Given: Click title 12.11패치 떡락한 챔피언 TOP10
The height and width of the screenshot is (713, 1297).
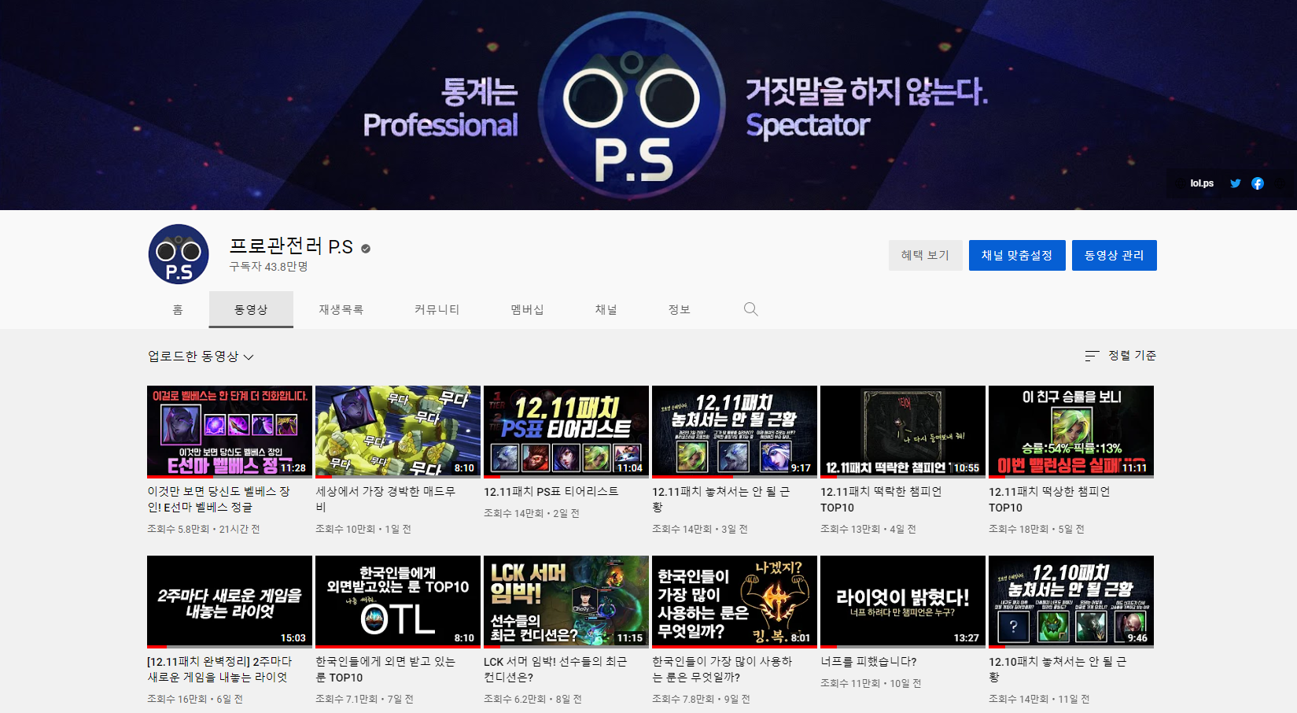Looking at the screenshot, I should tap(881, 499).
